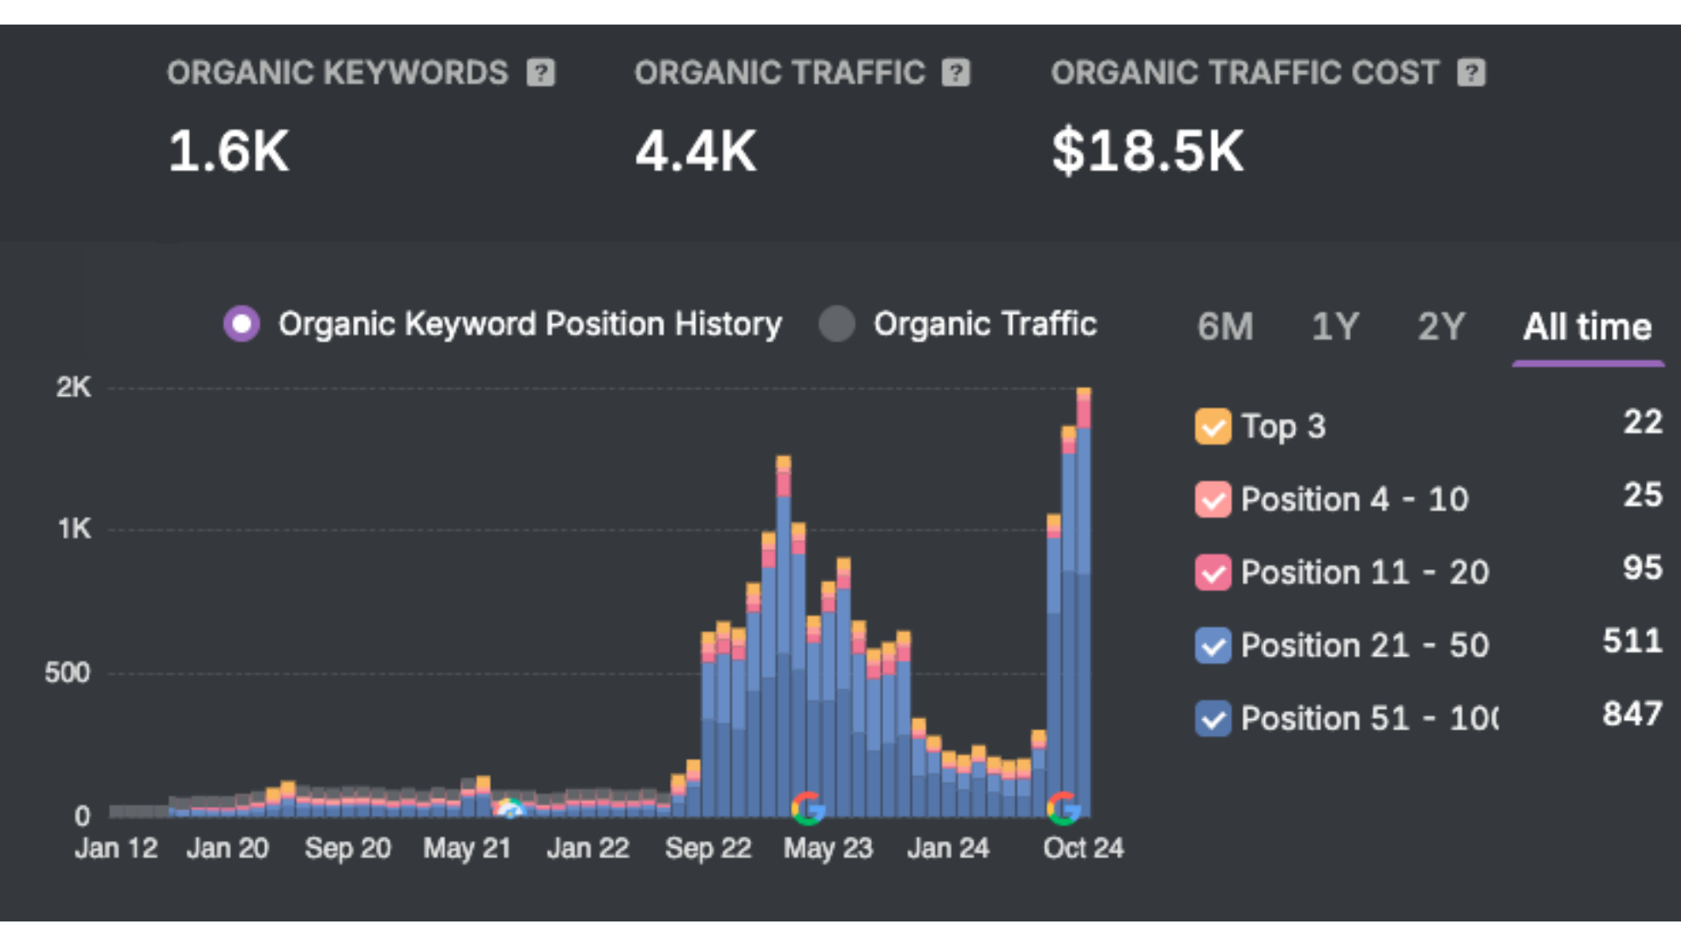The height and width of the screenshot is (946, 1681).
Task: Select the All time range tab
Action: [1586, 327]
